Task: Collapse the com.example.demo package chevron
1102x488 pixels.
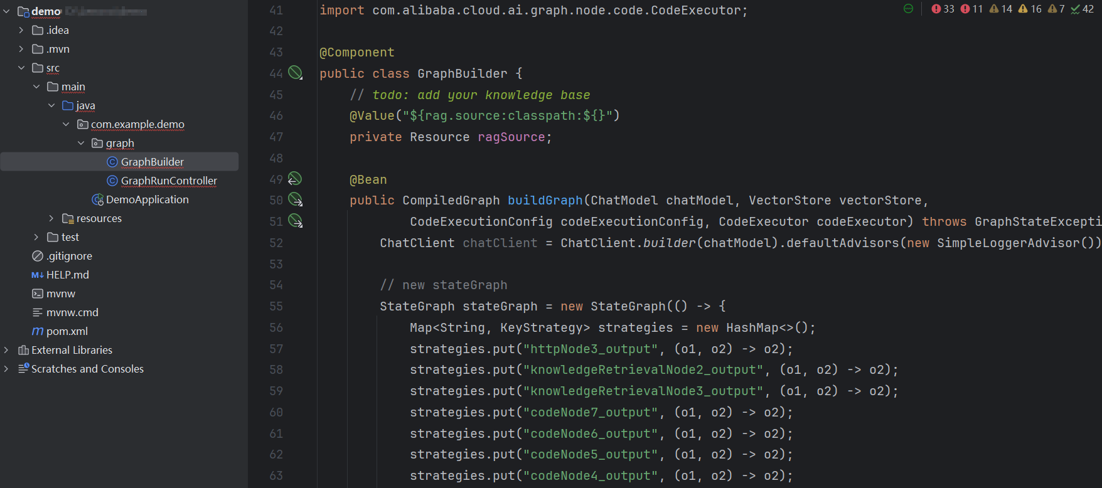Action: (x=67, y=124)
